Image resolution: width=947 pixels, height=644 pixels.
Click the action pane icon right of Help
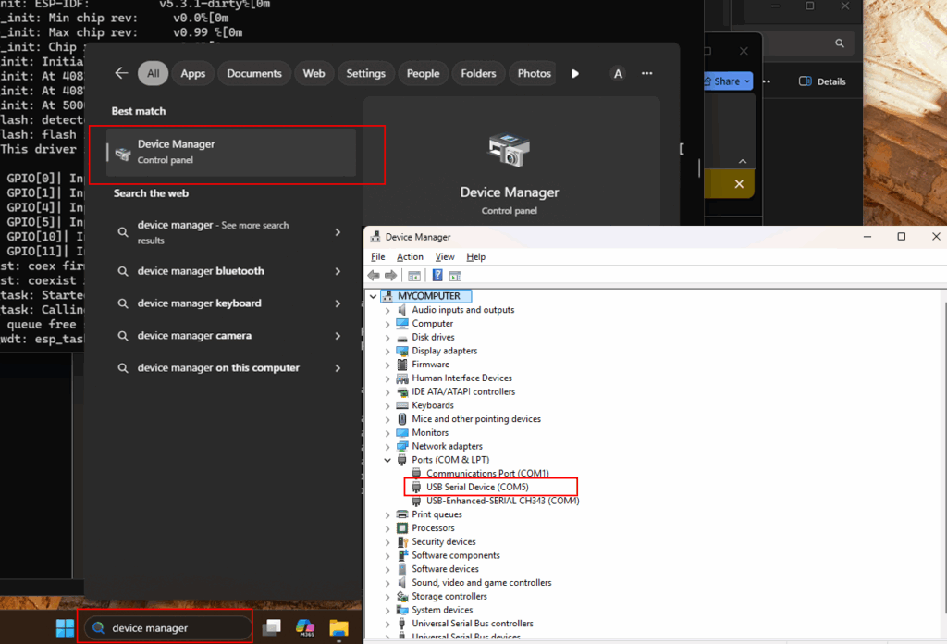pos(455,276)
